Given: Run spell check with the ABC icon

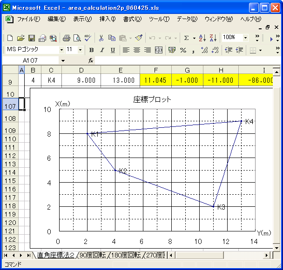Looking at the screenshot, I should coord(88,38).
